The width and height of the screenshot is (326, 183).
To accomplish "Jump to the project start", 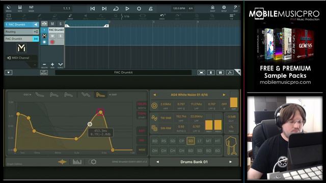I will point(93,9).
